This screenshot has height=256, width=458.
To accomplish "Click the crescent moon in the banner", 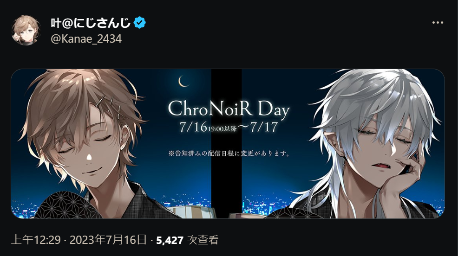I will pos(184,81).
